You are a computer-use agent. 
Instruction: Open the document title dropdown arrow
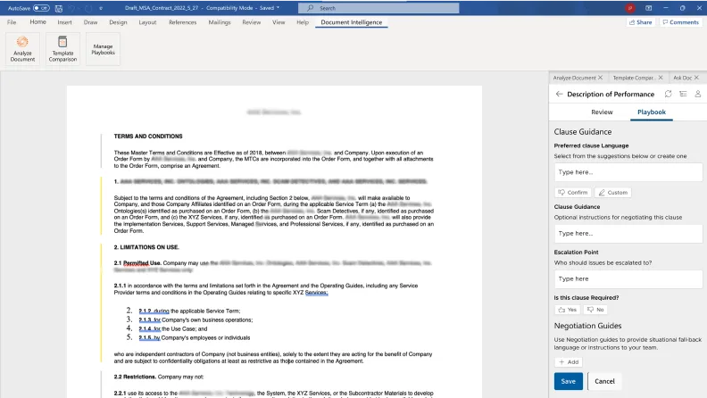(279, 8)
